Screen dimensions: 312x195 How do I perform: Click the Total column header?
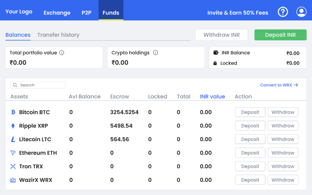click(184, 97)
